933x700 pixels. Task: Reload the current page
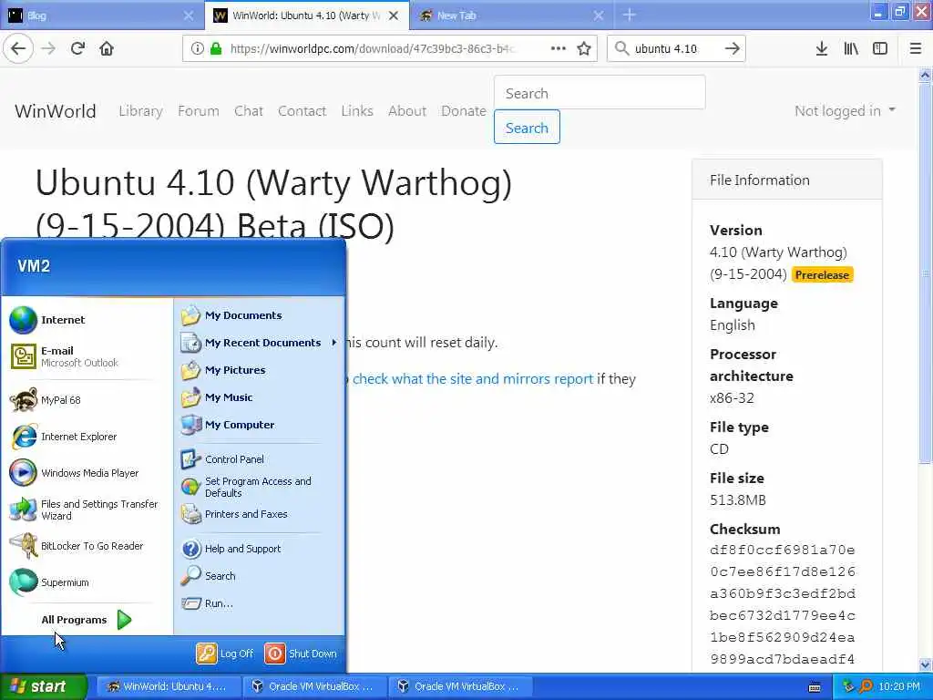pos(77,48)
